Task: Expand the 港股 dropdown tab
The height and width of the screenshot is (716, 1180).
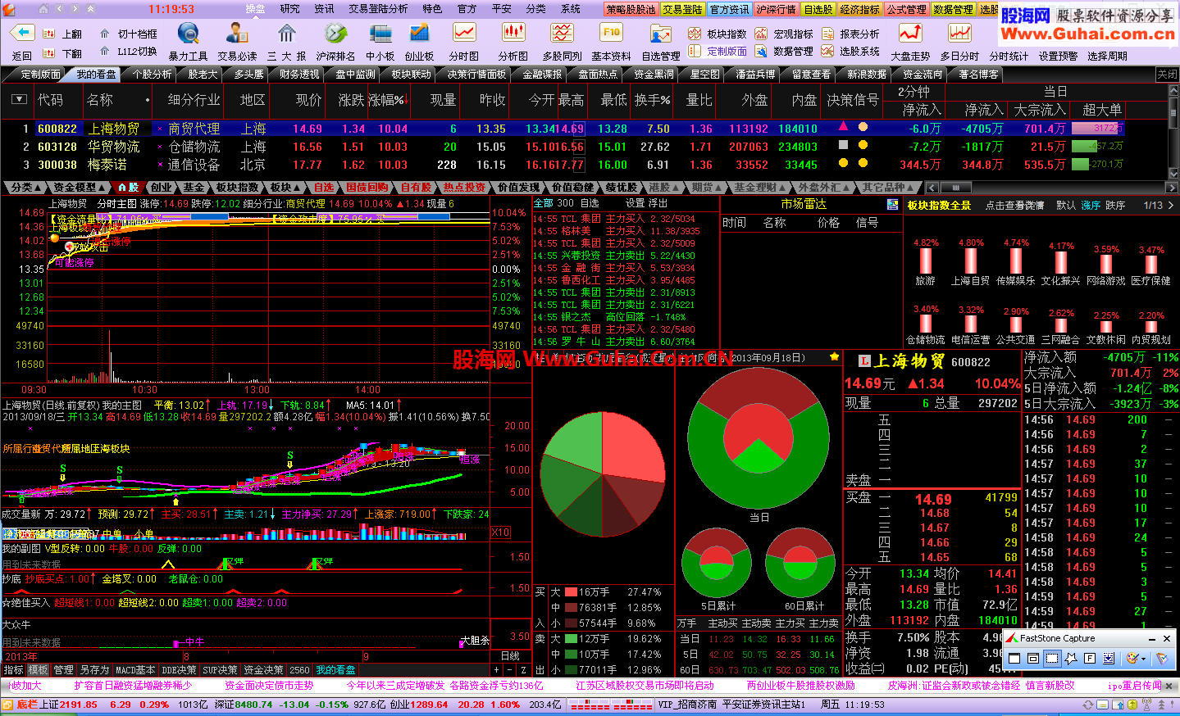Action: coord(663,188)
